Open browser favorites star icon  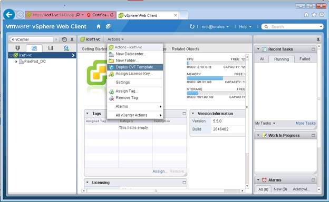314,14
